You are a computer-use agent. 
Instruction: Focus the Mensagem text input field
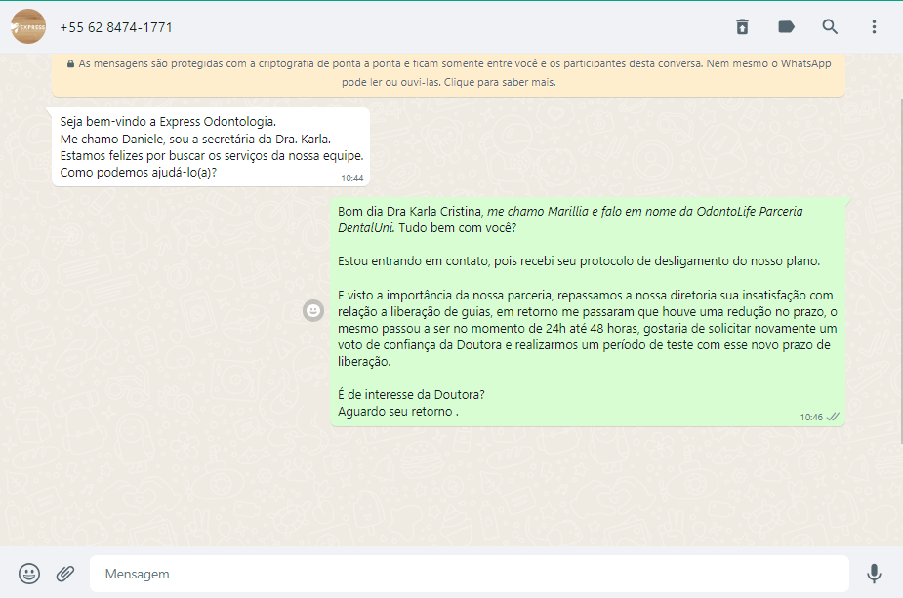coord(470,574)
